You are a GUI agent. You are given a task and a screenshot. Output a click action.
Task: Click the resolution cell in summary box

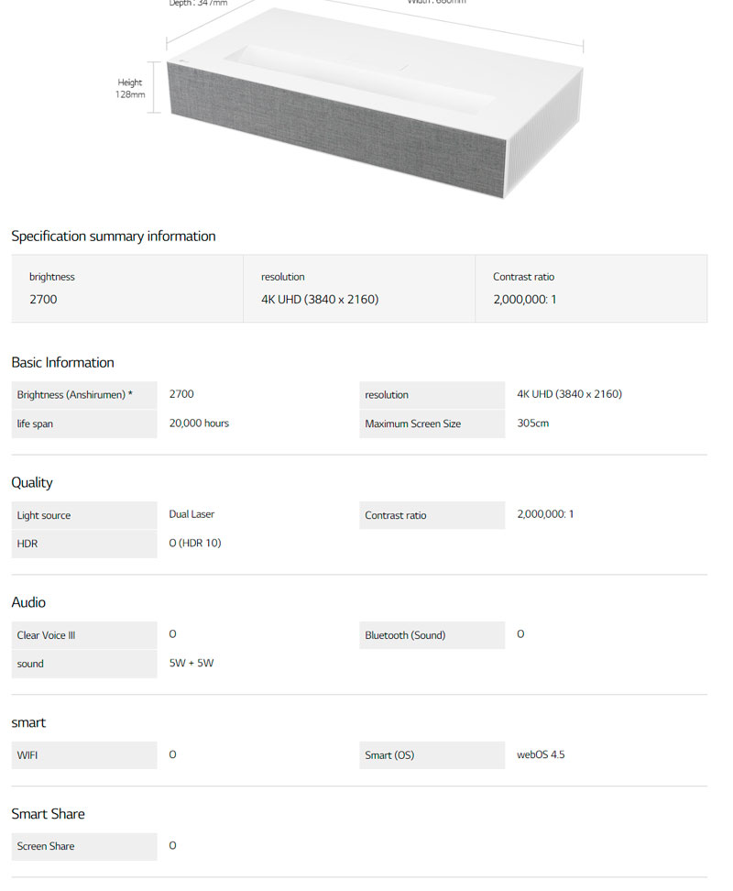358,289
